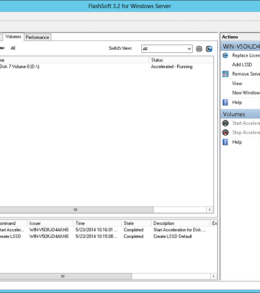Choose Remove Server action
This screenshot has width=260, height=293.
click(246, 74)
